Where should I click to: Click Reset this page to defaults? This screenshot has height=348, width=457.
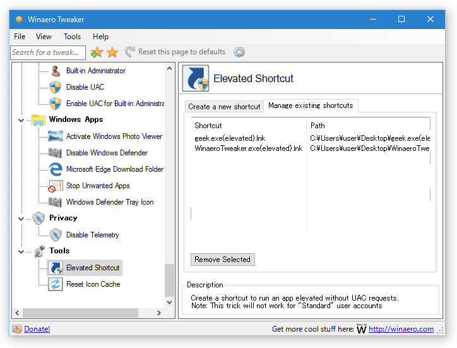coord(182,52)
